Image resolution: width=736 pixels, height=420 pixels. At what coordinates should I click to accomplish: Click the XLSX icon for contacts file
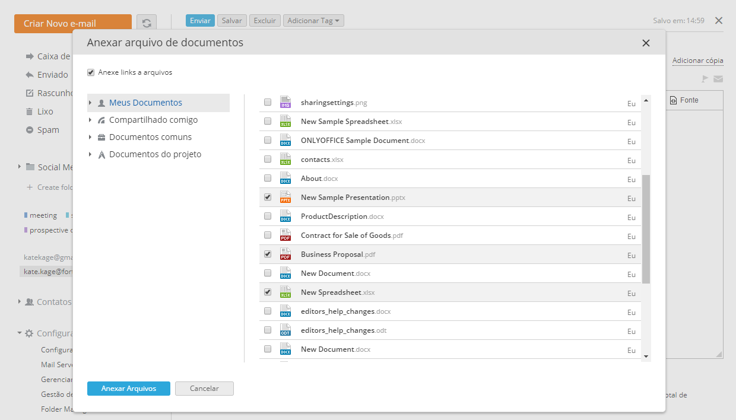coord(285,159)
